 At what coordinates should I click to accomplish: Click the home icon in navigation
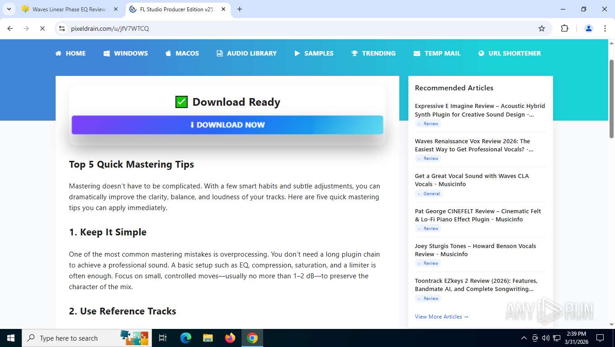(58, 53)
